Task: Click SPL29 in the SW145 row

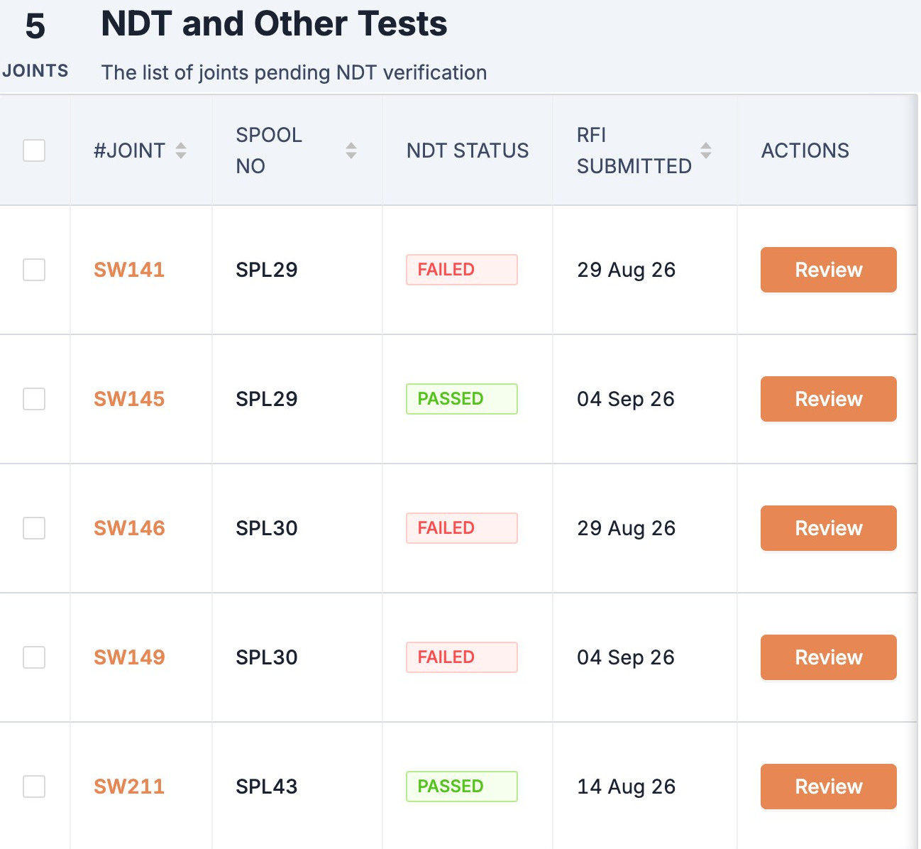Action: pyautogui.click(x=267, y=399)
